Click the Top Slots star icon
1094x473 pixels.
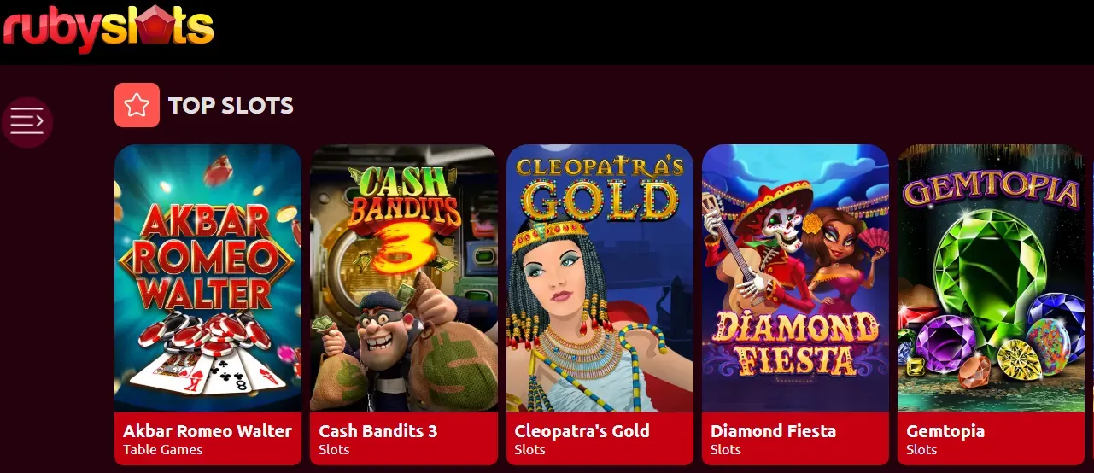pyautogui.click(x=137, y=105)
